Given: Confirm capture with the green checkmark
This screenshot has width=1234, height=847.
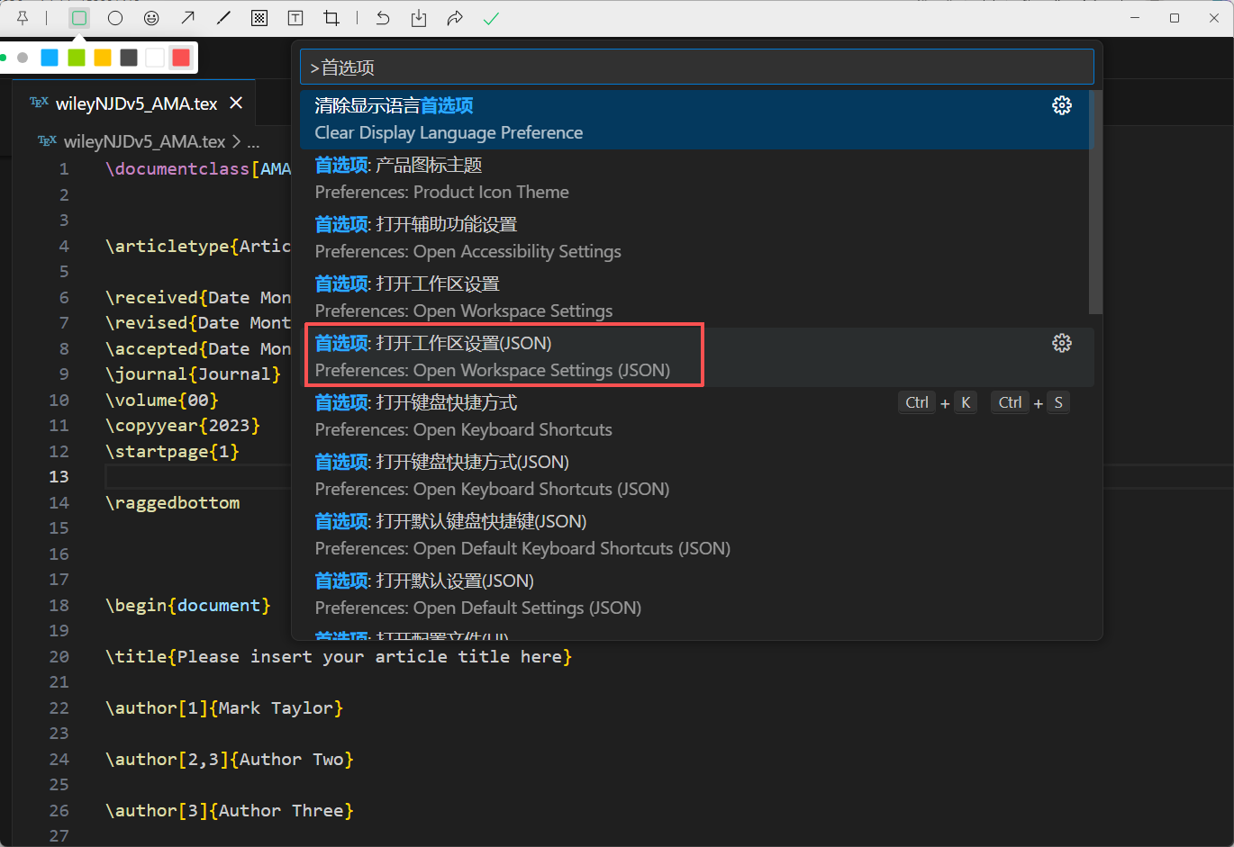Looking at the screenshot, I should click(x=491, y=18).
